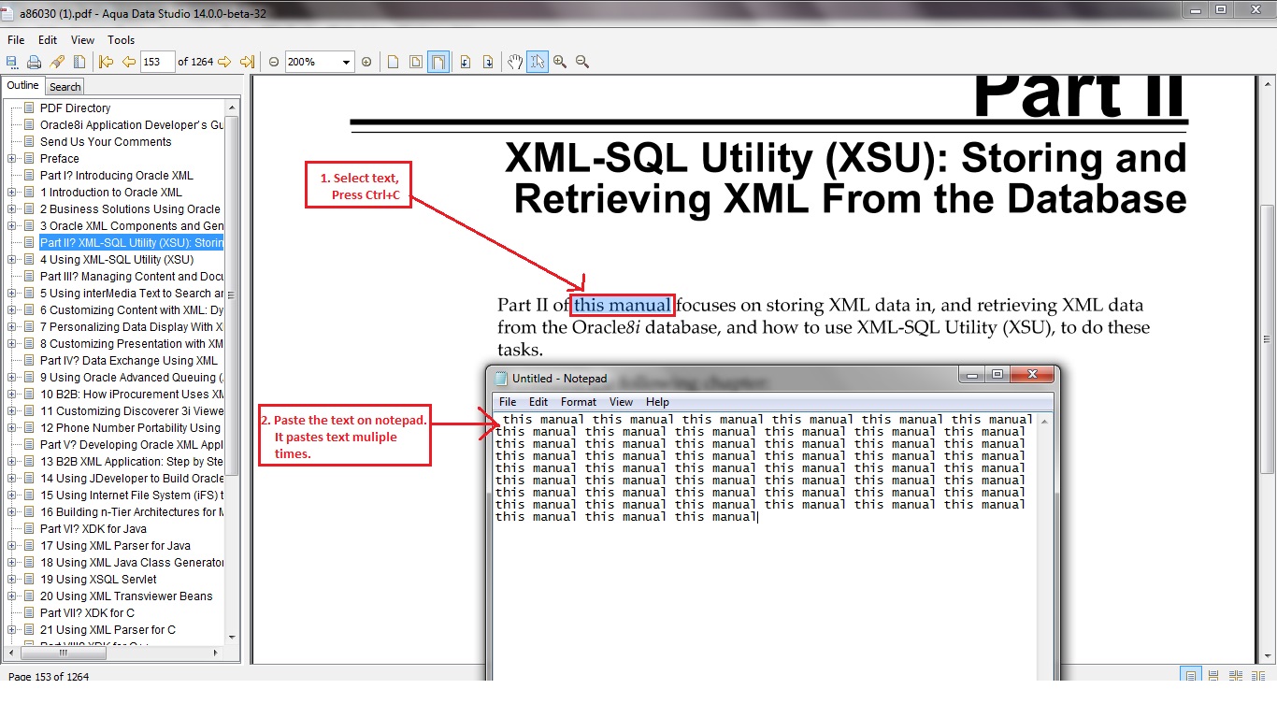Rotate the page left
Image resolution: width=1277 pixels, height=718 pixels.
pyautogui.click(x=466, y=62)
